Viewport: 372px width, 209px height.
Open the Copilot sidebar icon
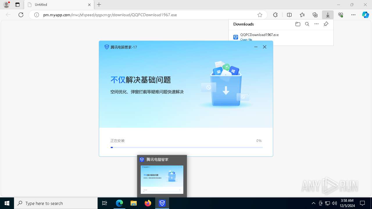click(x=365, y=15)
